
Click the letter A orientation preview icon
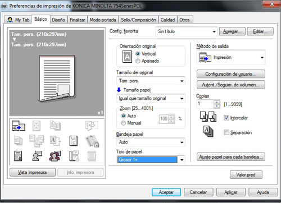tap(127, 57)
